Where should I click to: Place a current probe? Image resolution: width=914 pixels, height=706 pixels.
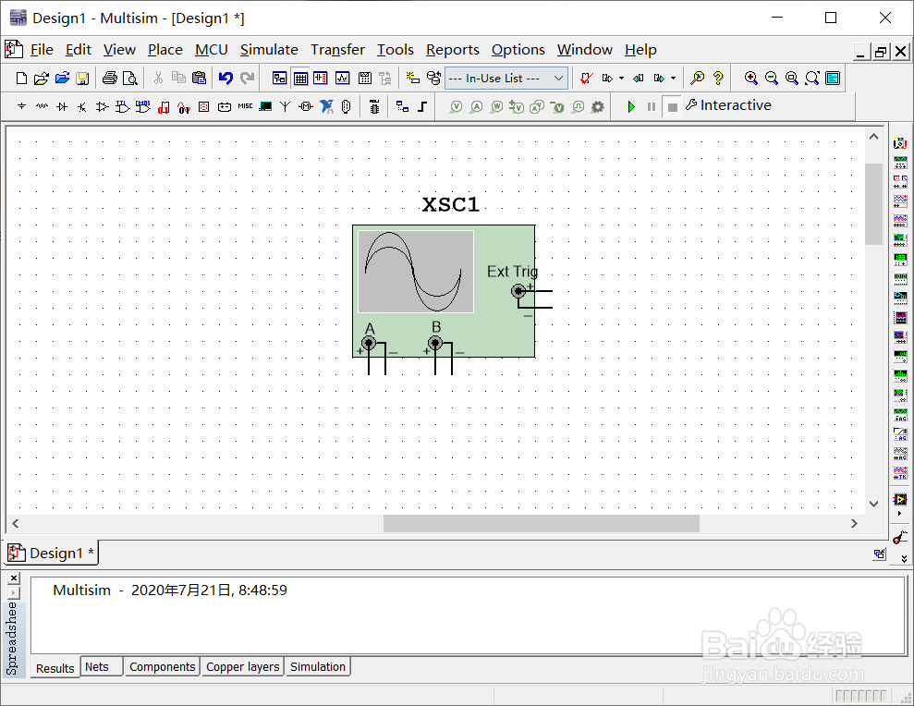[x=476, y=106]
